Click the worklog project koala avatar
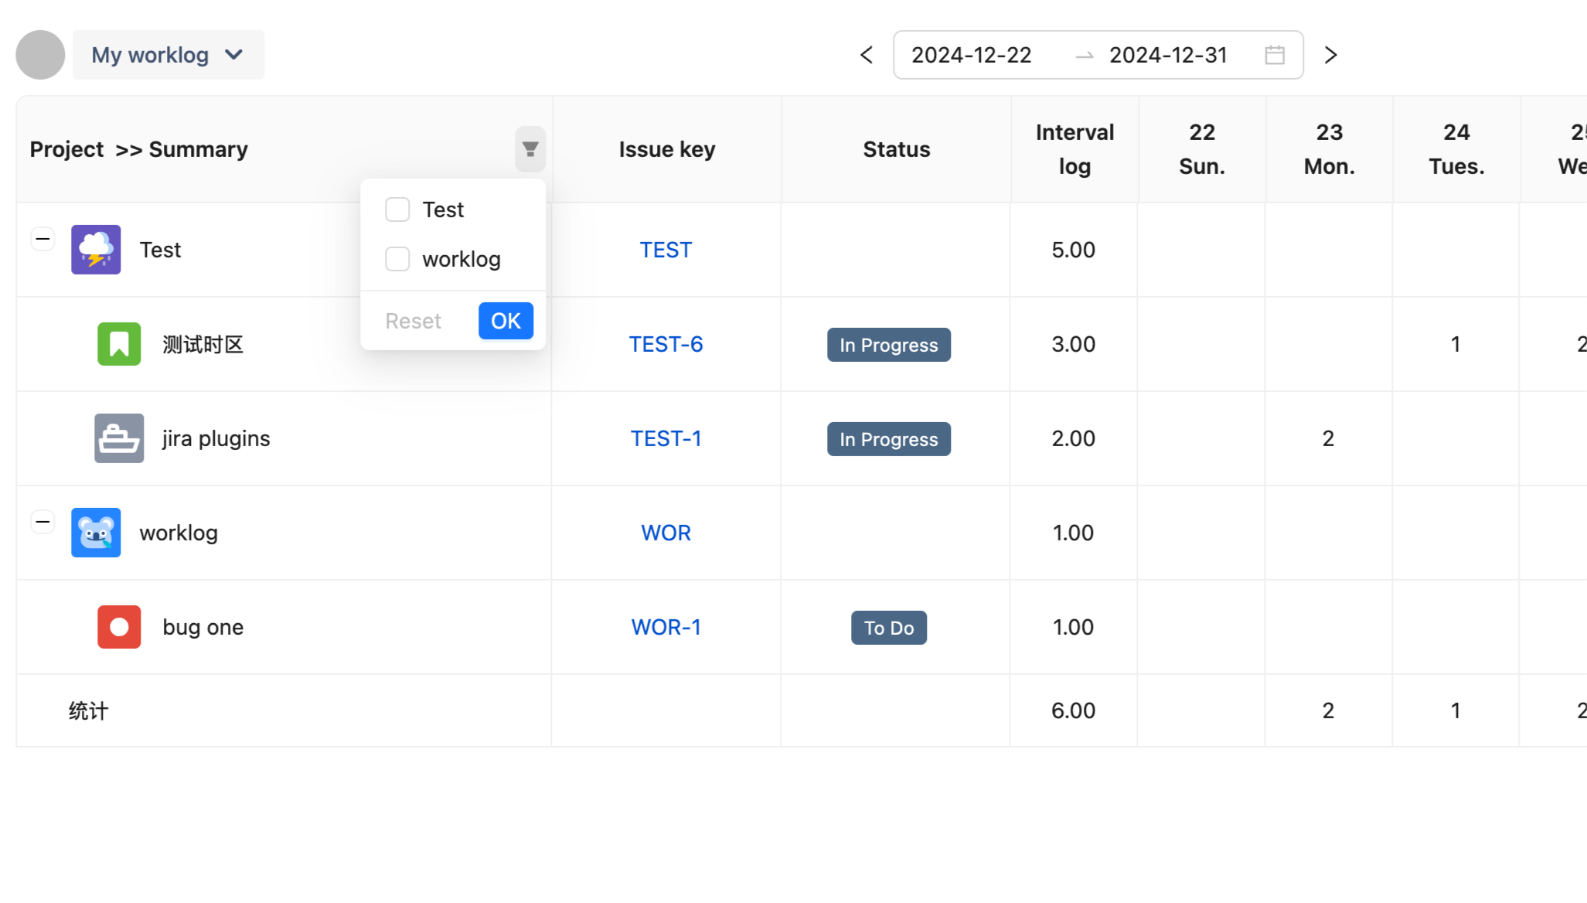This screenshot has height=903, width=1587. coord(96,533)
